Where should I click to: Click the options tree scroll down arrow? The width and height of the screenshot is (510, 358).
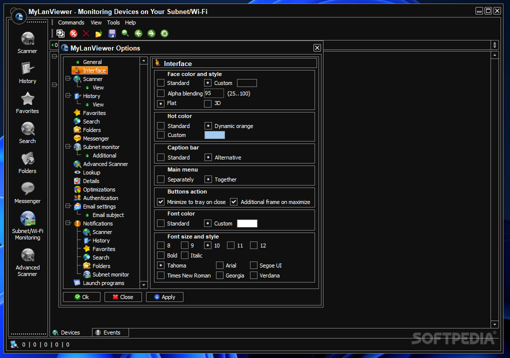tap(144, 285)
